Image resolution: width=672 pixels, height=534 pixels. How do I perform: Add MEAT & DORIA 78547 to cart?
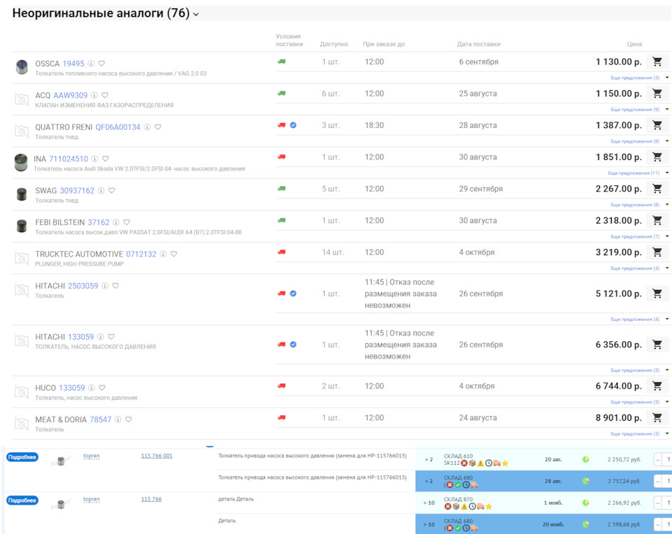[x=657, y=417]
